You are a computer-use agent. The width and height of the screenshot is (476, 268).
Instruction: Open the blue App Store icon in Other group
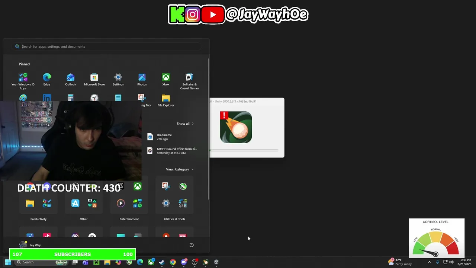(75, 203)
